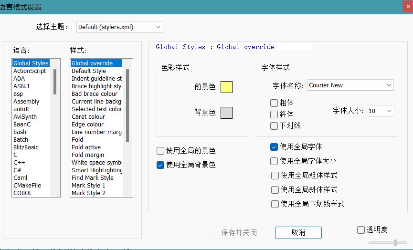
Task: Select Indent guideline style entry
Action: point(97,79)
